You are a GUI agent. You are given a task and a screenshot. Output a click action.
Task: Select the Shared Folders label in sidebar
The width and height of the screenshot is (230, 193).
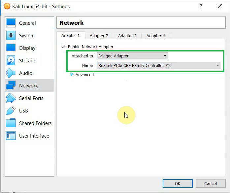point(35,123)
